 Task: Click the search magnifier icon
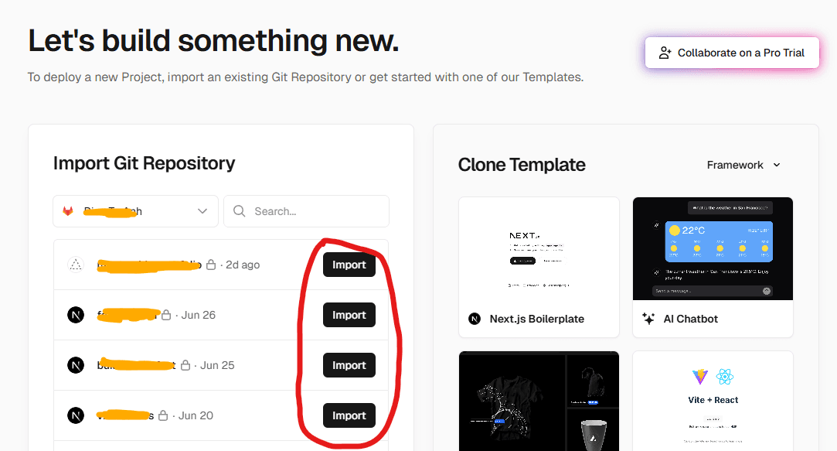point(239,210)
